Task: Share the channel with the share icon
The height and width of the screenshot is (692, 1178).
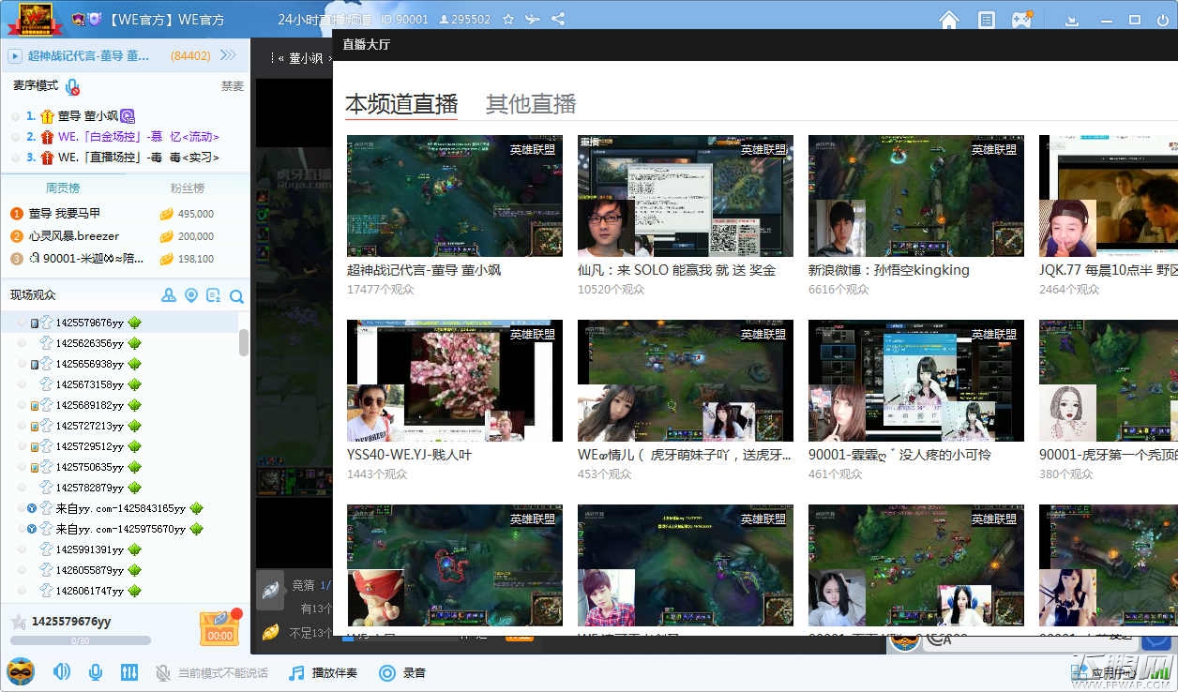Action: coord(558,19)
